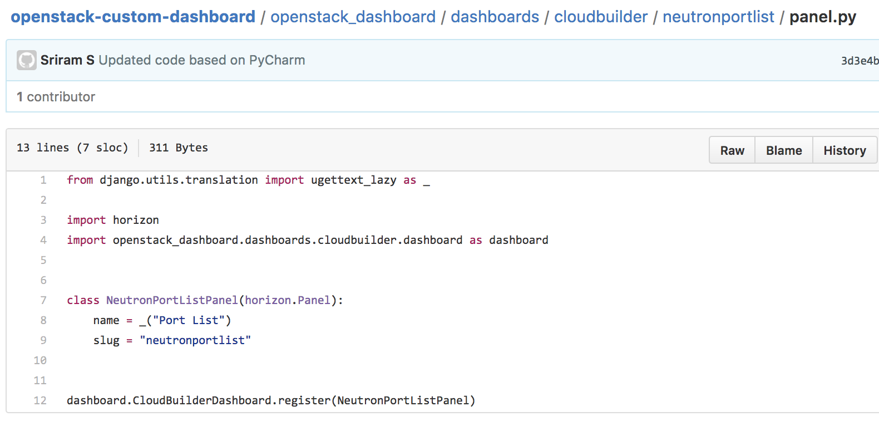The image size is (879, 421).
Task: Click commit hash 3d3e4b
Action: (860, 61)
